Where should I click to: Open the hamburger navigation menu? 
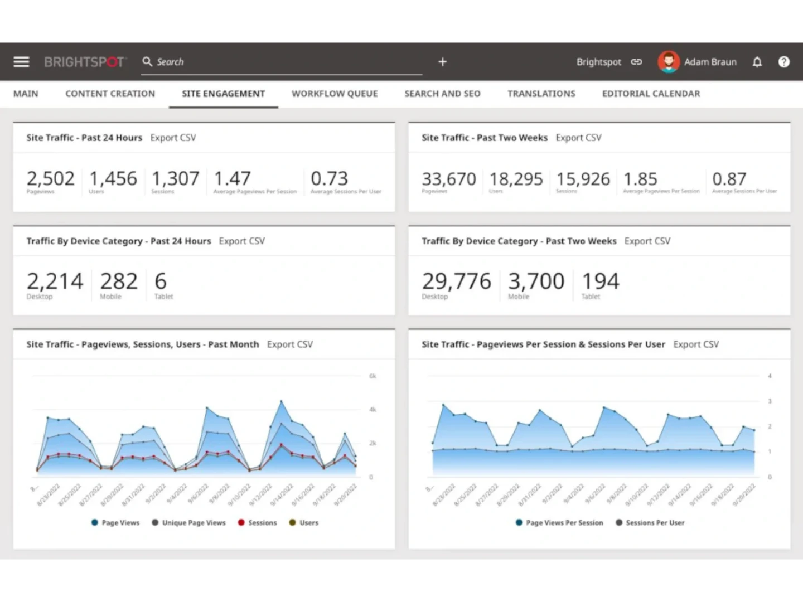click(21, 62)
